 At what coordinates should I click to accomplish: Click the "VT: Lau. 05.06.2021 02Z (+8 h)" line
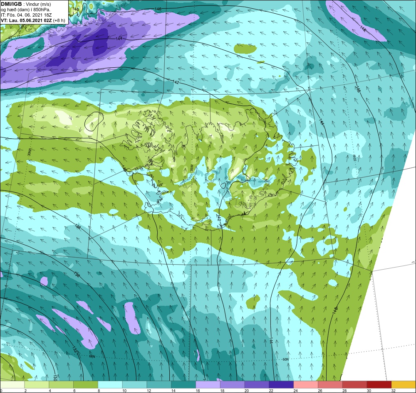(x=33, y=20)
